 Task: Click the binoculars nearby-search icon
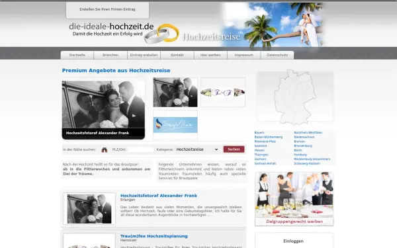105,150
